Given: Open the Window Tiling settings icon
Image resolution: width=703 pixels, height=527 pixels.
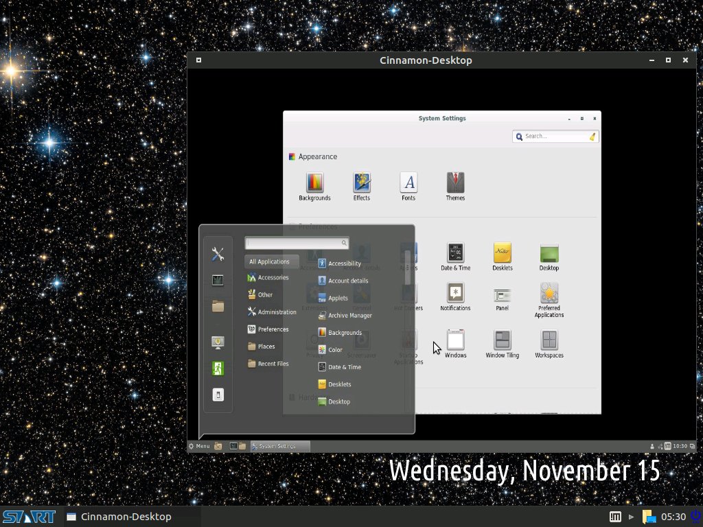Looking at the screenshot, I should coord(502,344).
